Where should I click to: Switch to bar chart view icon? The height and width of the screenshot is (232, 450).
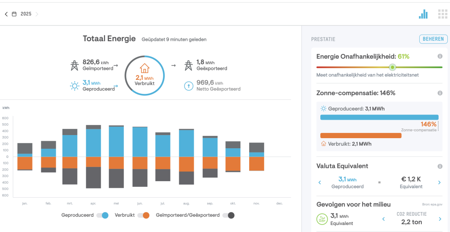(x=423, y=14)
